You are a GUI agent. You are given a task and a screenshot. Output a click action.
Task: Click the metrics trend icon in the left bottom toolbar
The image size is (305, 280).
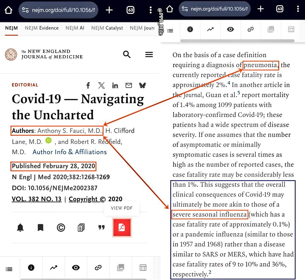point(54,267)
